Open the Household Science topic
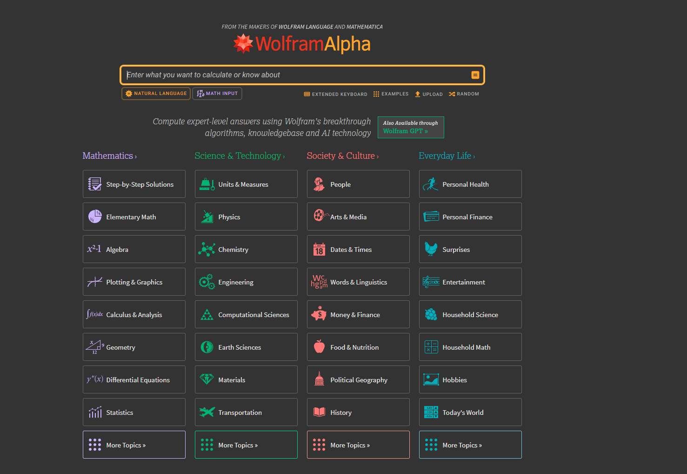The width and height of the screenshot is (687, 474). click(x=470, y=314)
